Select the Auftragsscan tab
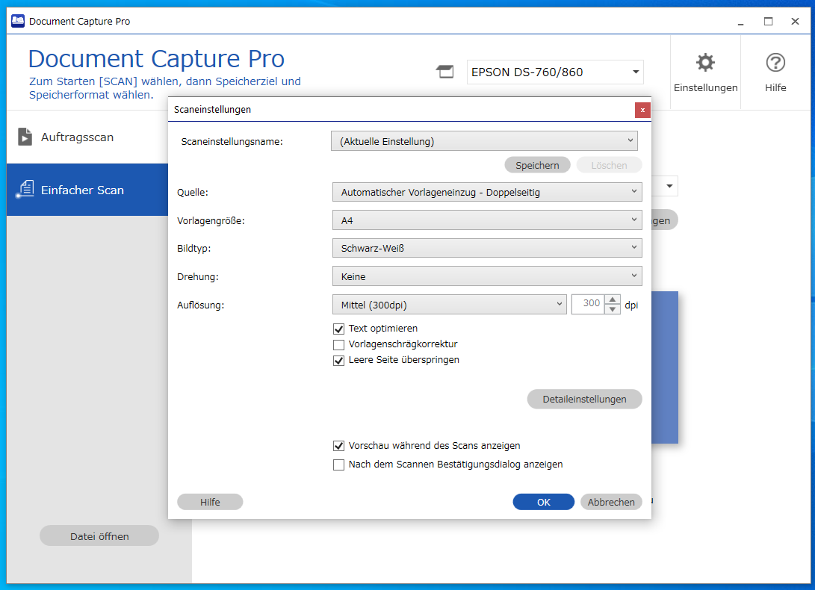The width and height of the screenshot is (815, 590). coord(87,137)
